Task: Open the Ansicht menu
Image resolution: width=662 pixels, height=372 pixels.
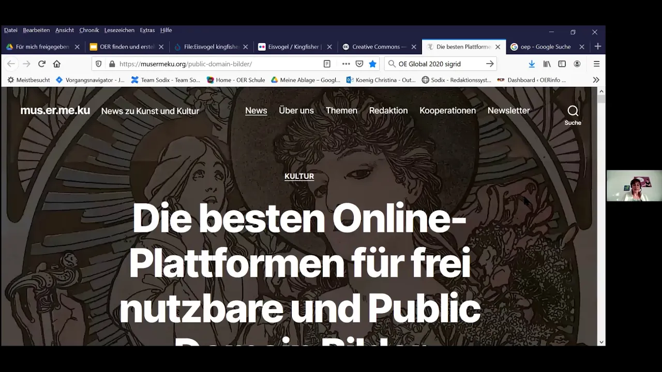Action: (65, 30)
